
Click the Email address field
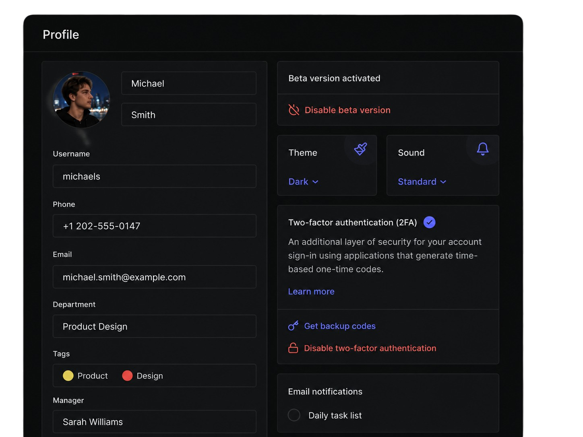155,277
